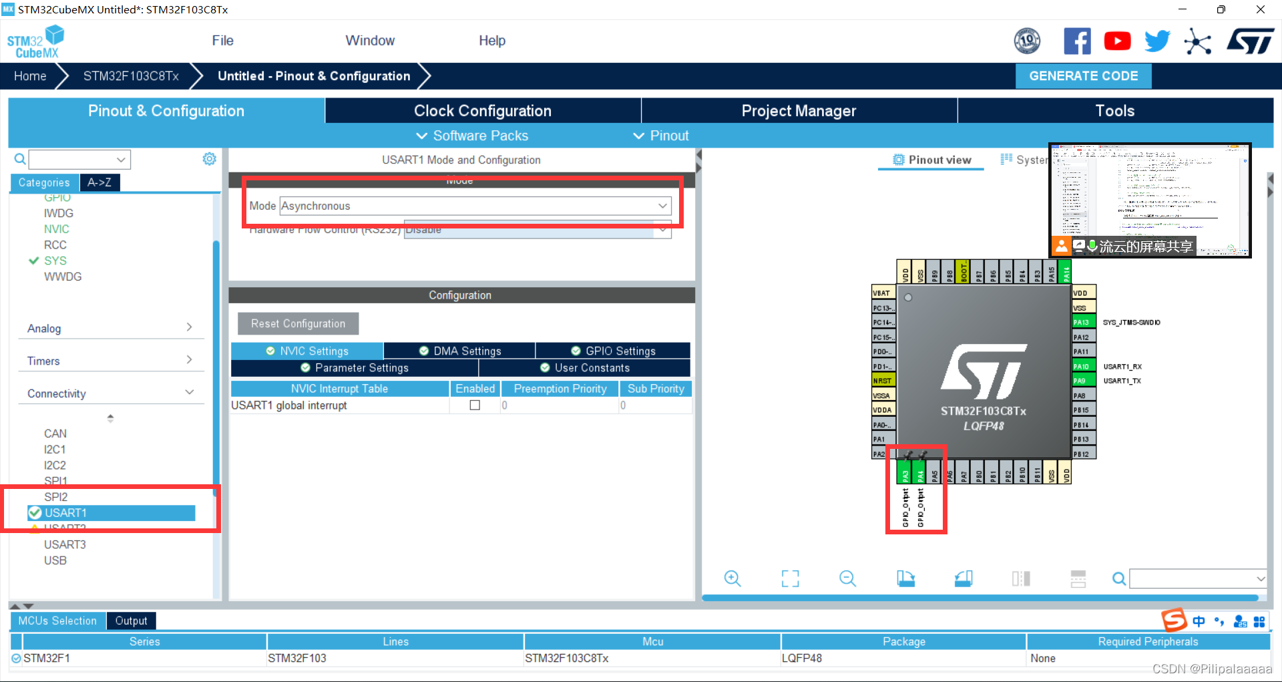Open the peripheral search combo dropdown arrow
This screenshot has width=1282, height=682.
click(x=121, y=160)
